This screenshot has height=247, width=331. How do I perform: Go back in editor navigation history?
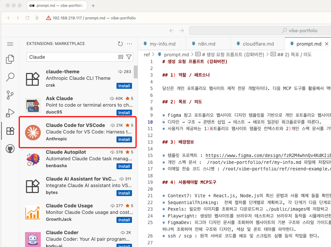172,31
